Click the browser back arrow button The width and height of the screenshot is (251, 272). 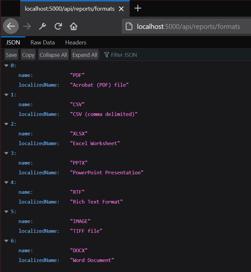pos(11,26)
